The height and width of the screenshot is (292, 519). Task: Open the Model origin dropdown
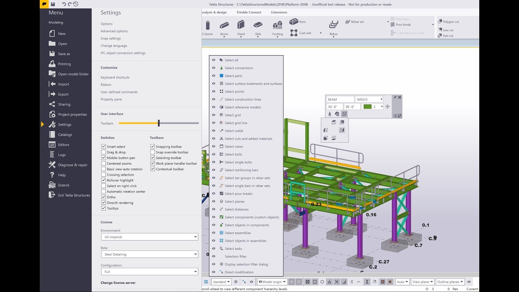tap(272, 281)
